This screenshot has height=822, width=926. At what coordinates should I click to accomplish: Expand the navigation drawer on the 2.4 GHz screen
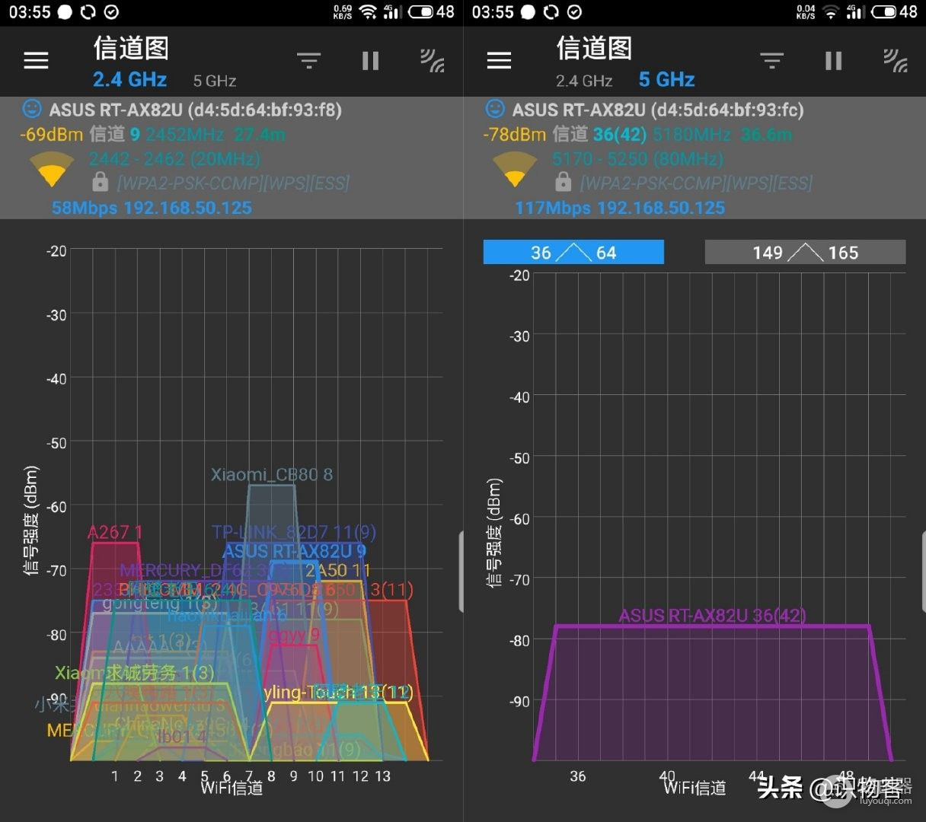35,60
